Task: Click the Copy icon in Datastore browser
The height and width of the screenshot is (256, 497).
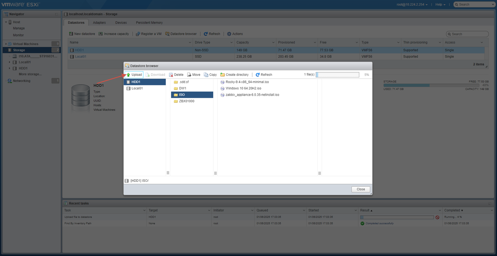Action: pyautogui.click(x=206, y=75)
